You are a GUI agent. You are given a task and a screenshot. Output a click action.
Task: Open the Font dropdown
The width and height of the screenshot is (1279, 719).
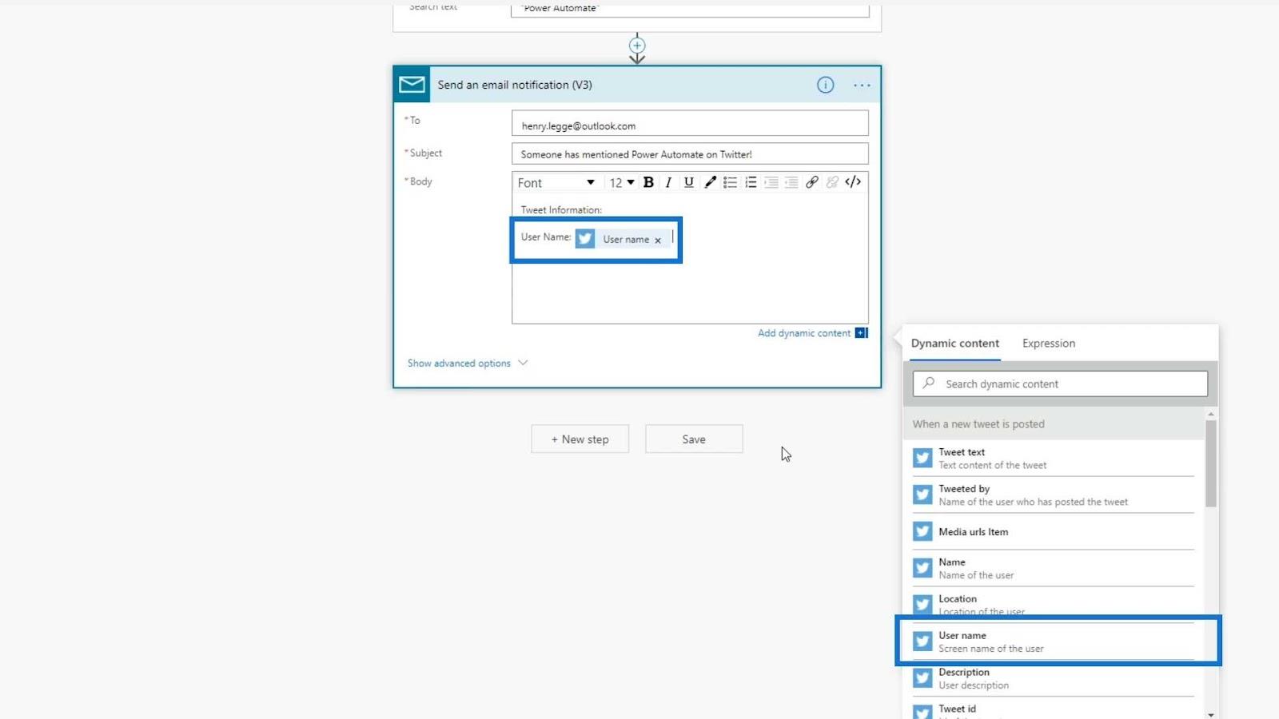click(556, 183)
